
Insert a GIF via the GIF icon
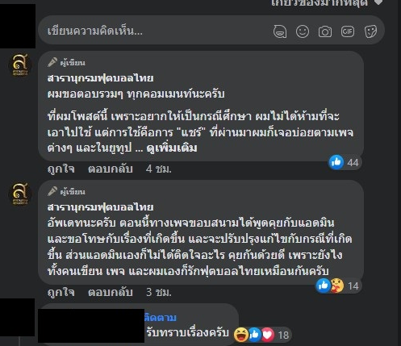pos(348,31)
